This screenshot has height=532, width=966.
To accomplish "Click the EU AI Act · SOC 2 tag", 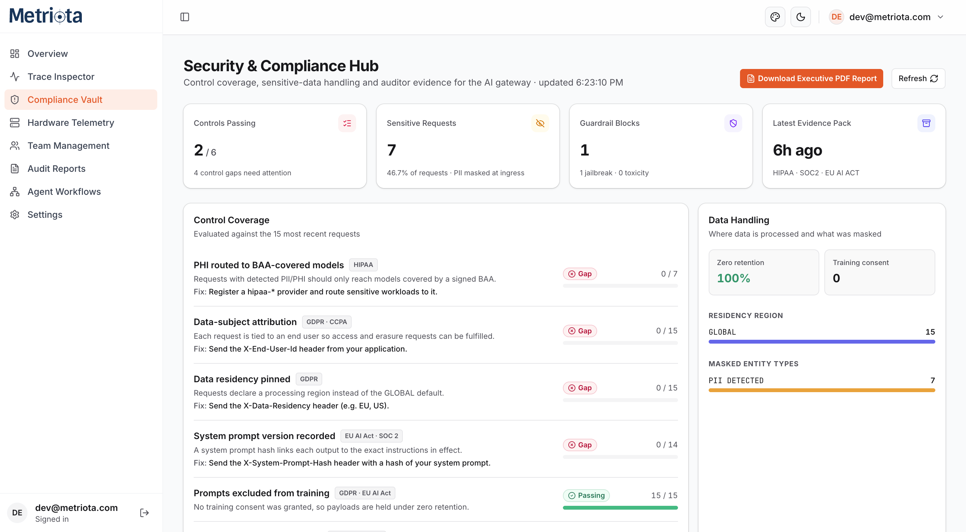I will pos(371,436).
